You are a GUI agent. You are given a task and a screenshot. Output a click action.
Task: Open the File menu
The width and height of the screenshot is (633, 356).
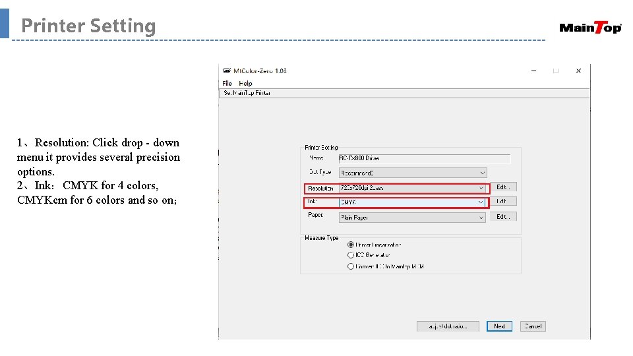coord(227,84)
